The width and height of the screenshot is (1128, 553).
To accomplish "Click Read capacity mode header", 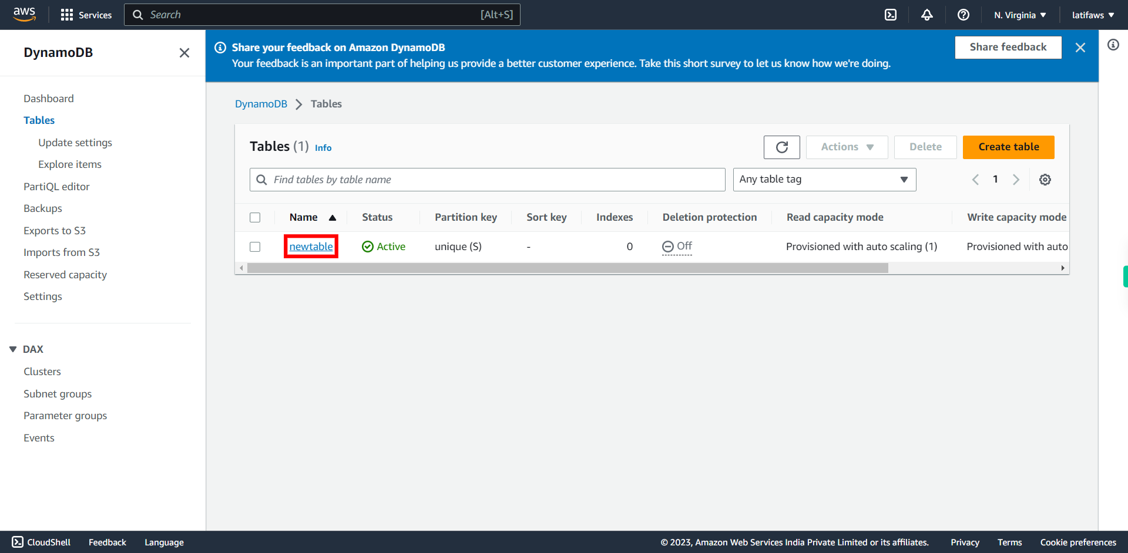I will [x=835, y=217].
